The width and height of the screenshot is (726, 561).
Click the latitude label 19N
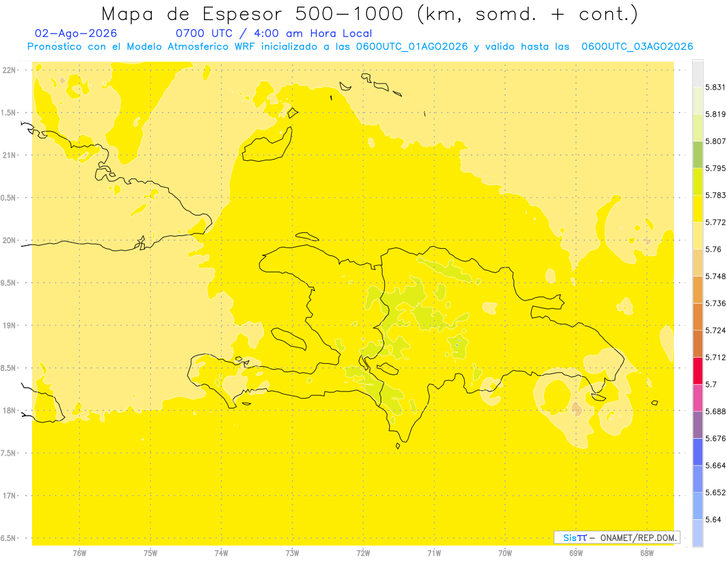pos(10,326)
